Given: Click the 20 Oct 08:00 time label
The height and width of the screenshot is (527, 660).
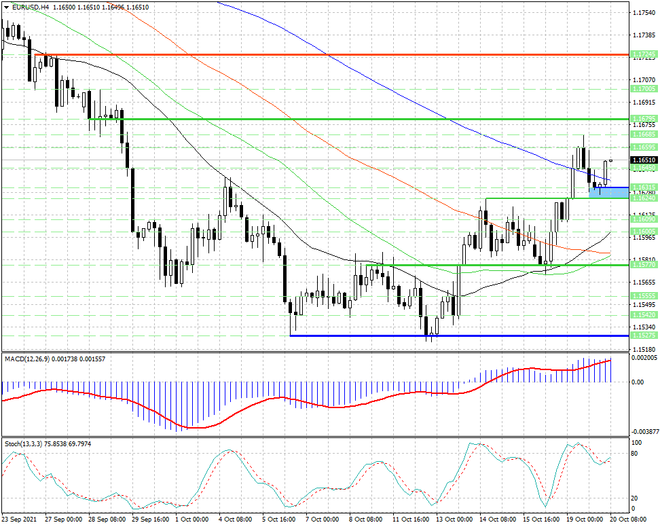Looking at the screenshot, I should [x=629, y=520].
